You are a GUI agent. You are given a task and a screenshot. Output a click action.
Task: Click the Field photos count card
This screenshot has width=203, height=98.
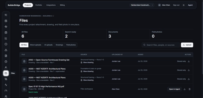coord(172,35)
